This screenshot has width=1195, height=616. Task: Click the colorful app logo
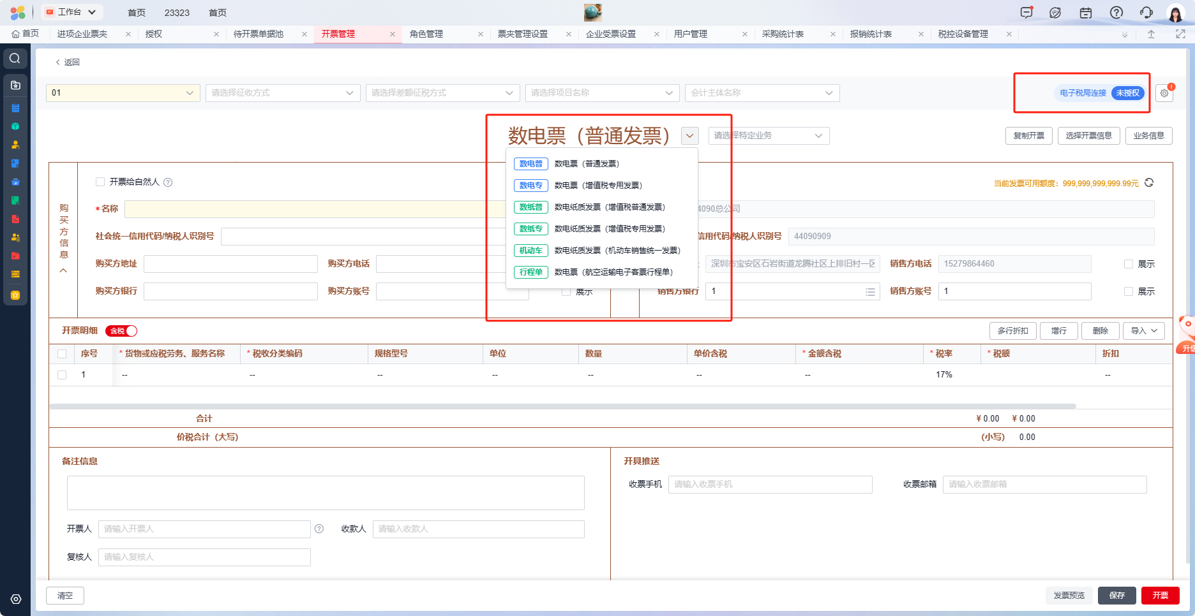pyautogui.click(x=18, y=12)
